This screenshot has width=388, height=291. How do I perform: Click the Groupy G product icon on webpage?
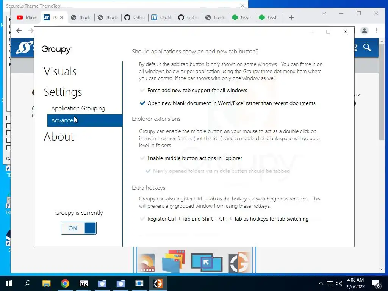(239, 262)
